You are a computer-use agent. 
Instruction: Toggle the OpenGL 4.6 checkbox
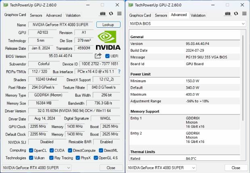[x=96, y=158]
